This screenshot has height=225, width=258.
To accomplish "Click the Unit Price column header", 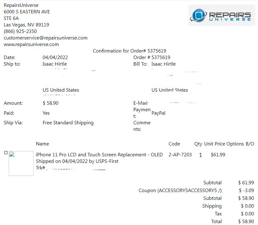I will (x=214, y=144).
